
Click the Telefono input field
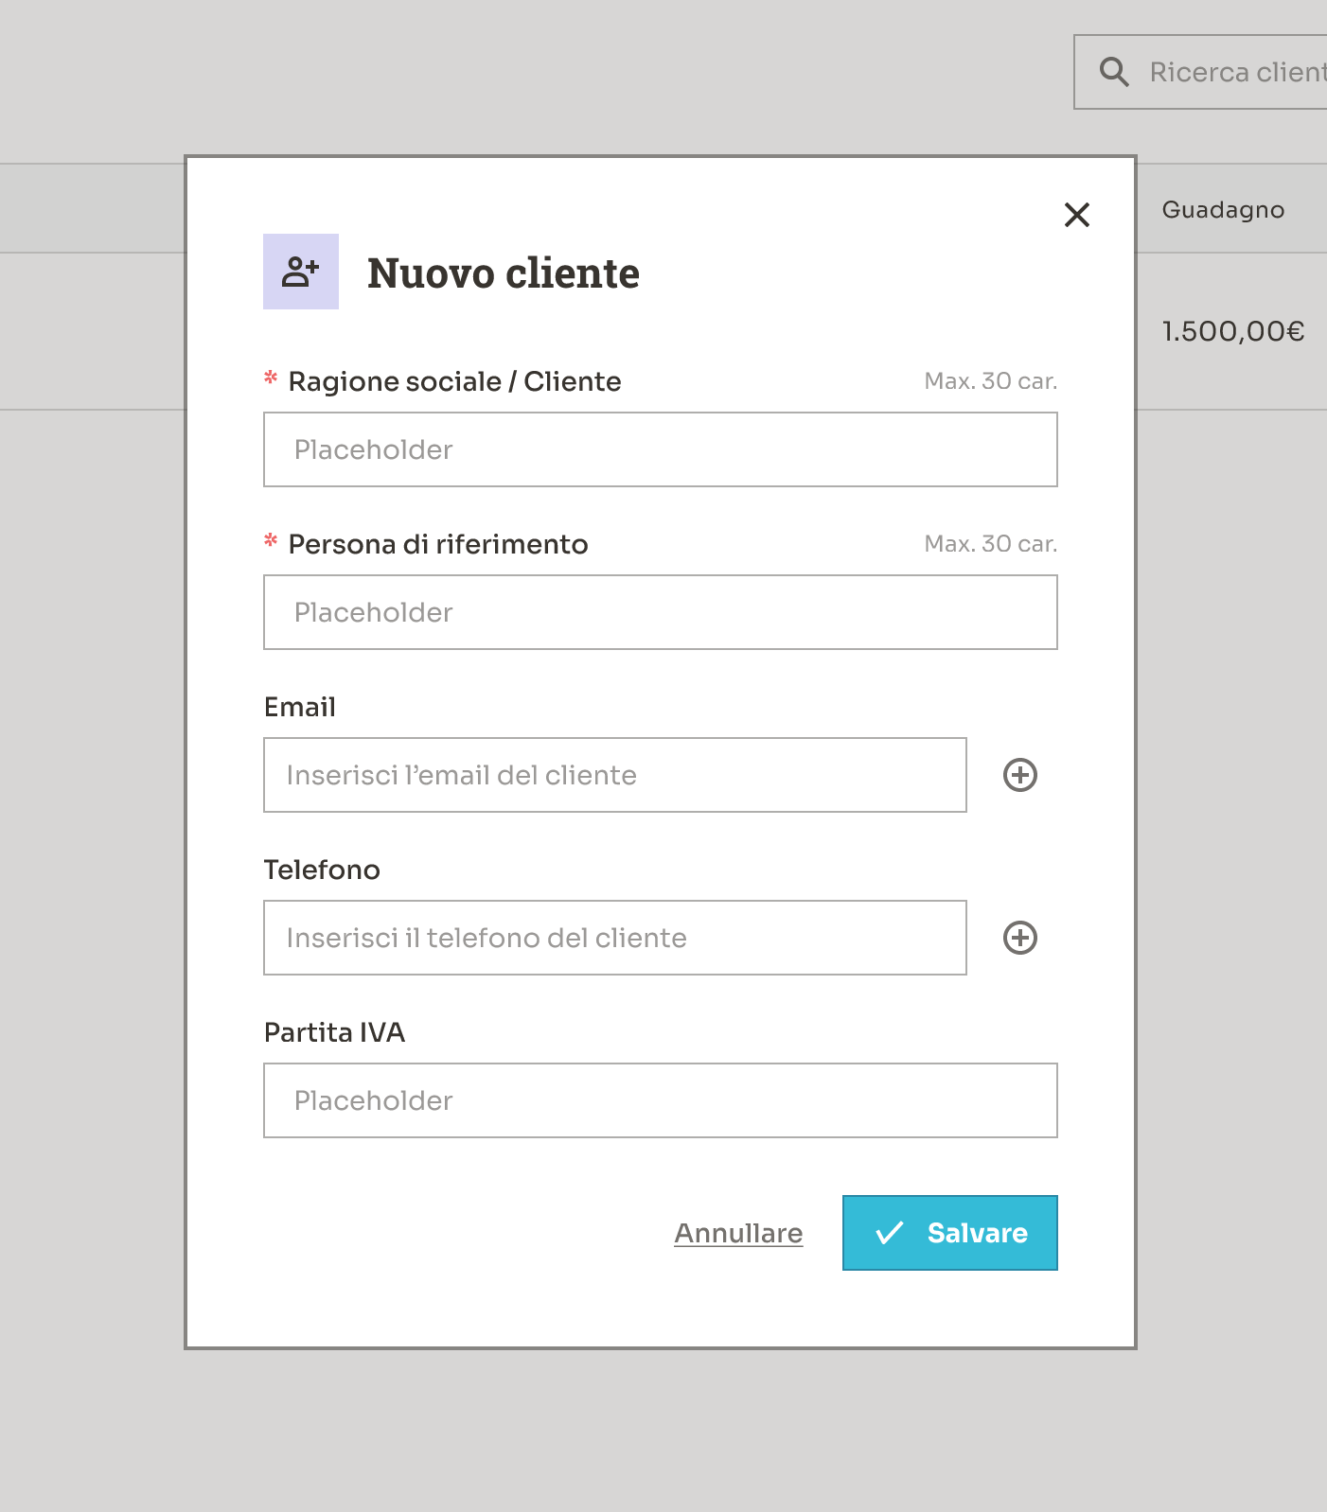tap(614, 938)
